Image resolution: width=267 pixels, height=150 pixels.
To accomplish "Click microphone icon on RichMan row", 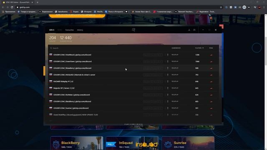I will pyautogui.click(x=168, y=95).
